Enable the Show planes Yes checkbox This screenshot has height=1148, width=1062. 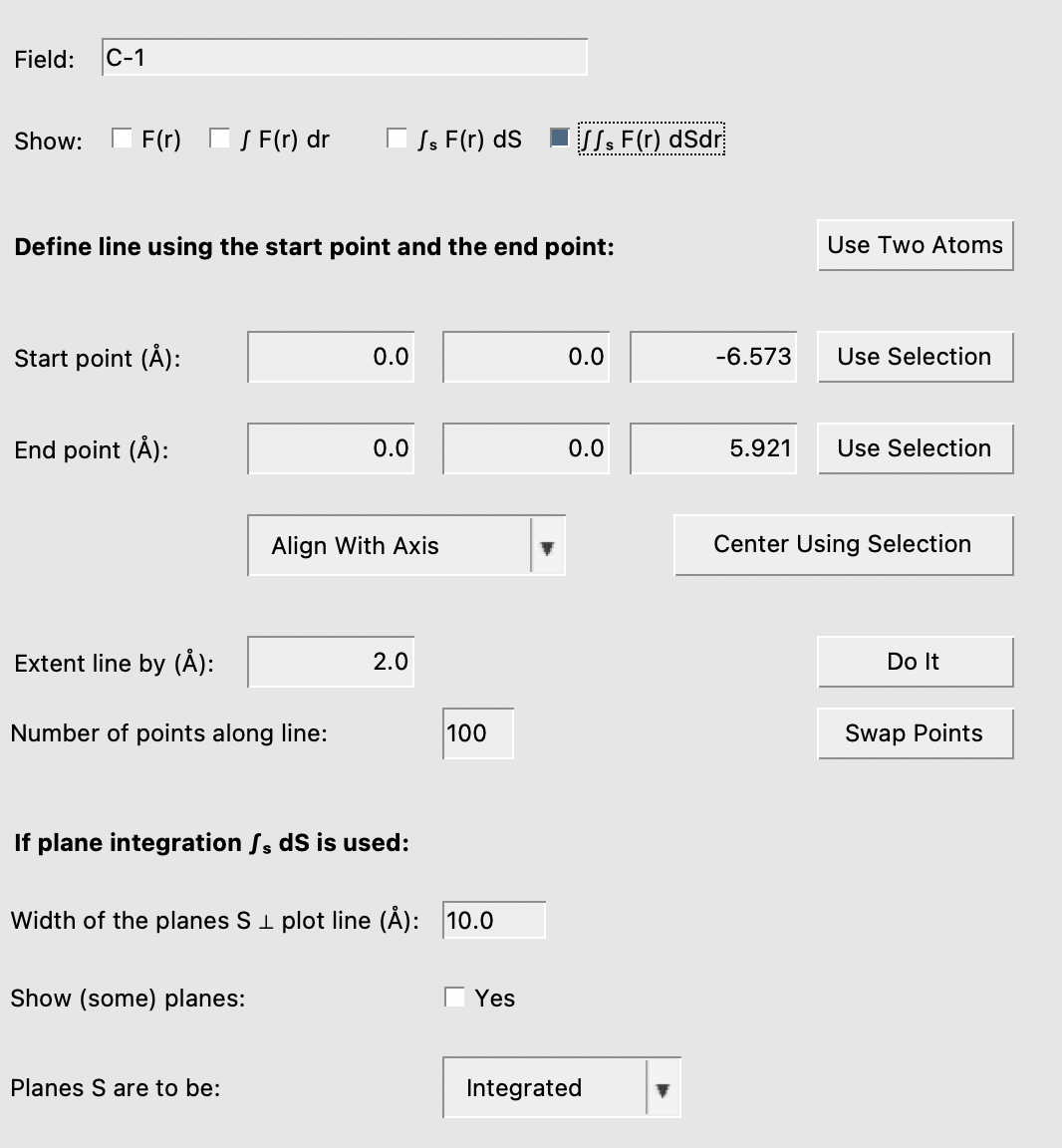click(x=455, y=998)
